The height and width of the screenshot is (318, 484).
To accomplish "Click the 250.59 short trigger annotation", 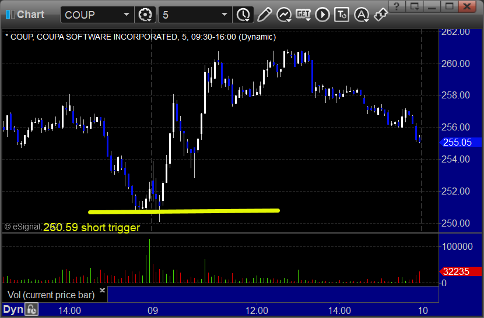I will pyautogui.click(x=92, y=227).
